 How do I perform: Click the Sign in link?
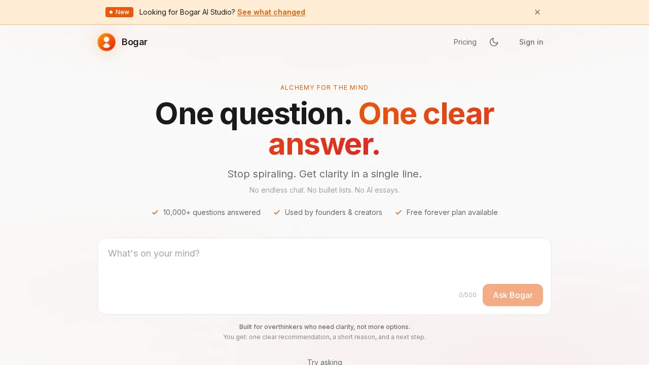(x=531, y=42)
